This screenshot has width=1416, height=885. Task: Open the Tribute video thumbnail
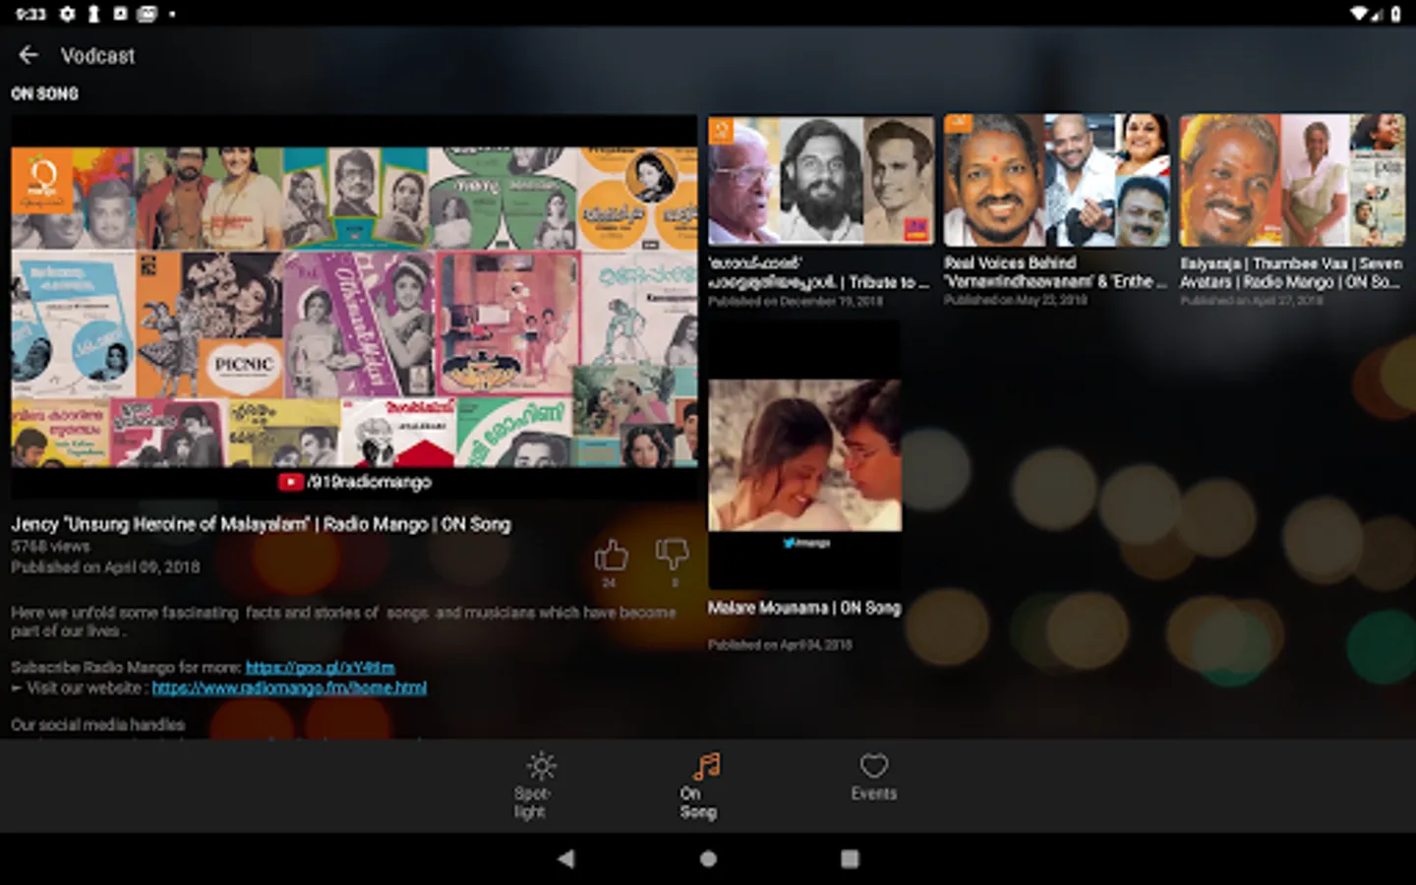[x=821, y=181]
